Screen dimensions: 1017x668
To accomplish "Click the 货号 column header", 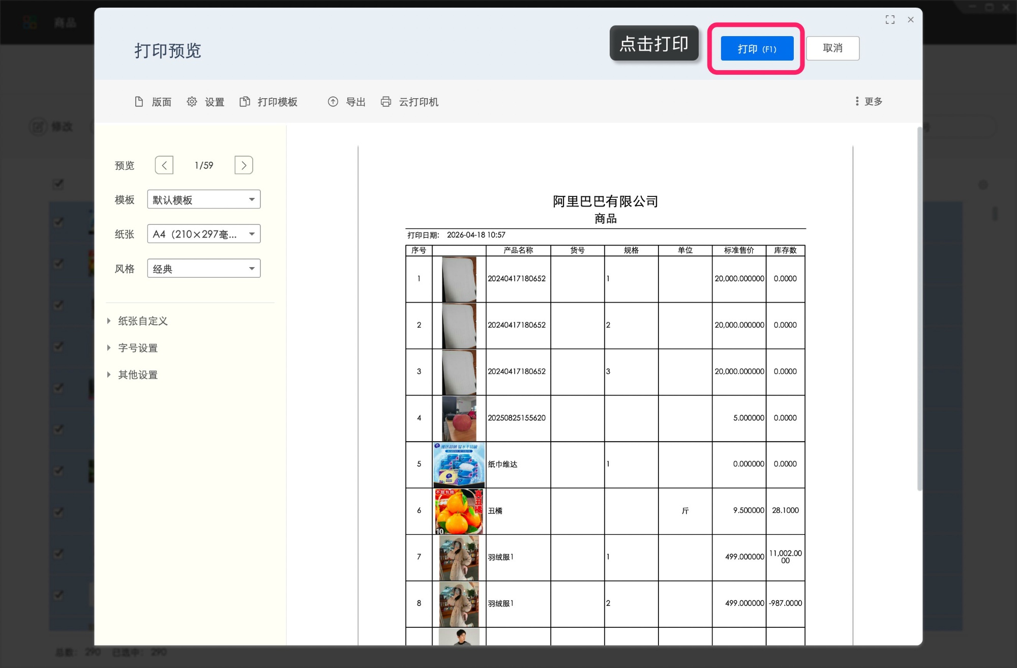I will 577,250.
